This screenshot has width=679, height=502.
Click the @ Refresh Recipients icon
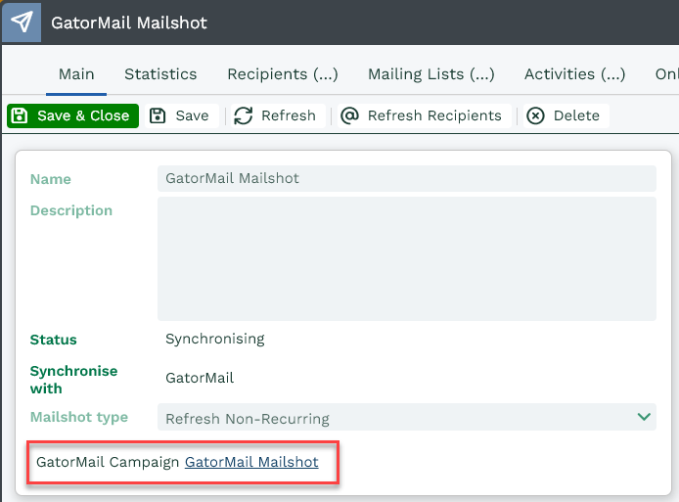(349, 115)
